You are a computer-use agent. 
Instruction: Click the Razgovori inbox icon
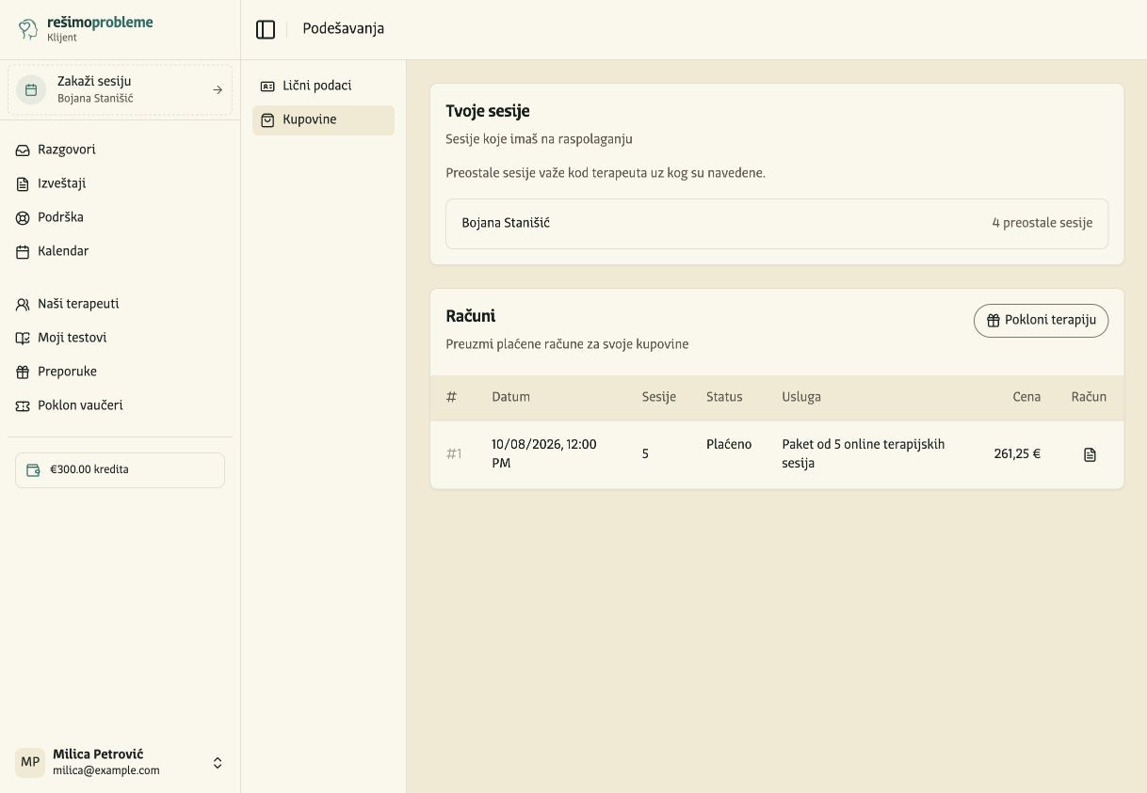point(23,150)
